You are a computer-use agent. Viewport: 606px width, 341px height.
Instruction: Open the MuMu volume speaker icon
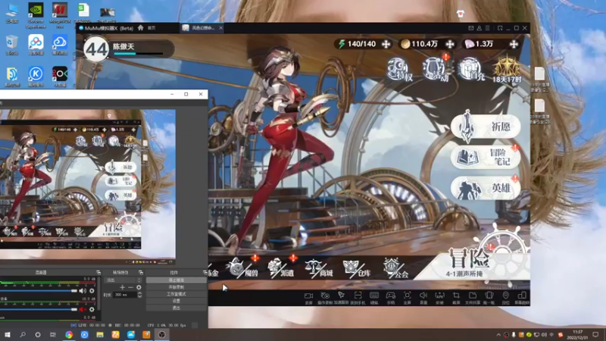pyautogui.click(x=423, y=297)
